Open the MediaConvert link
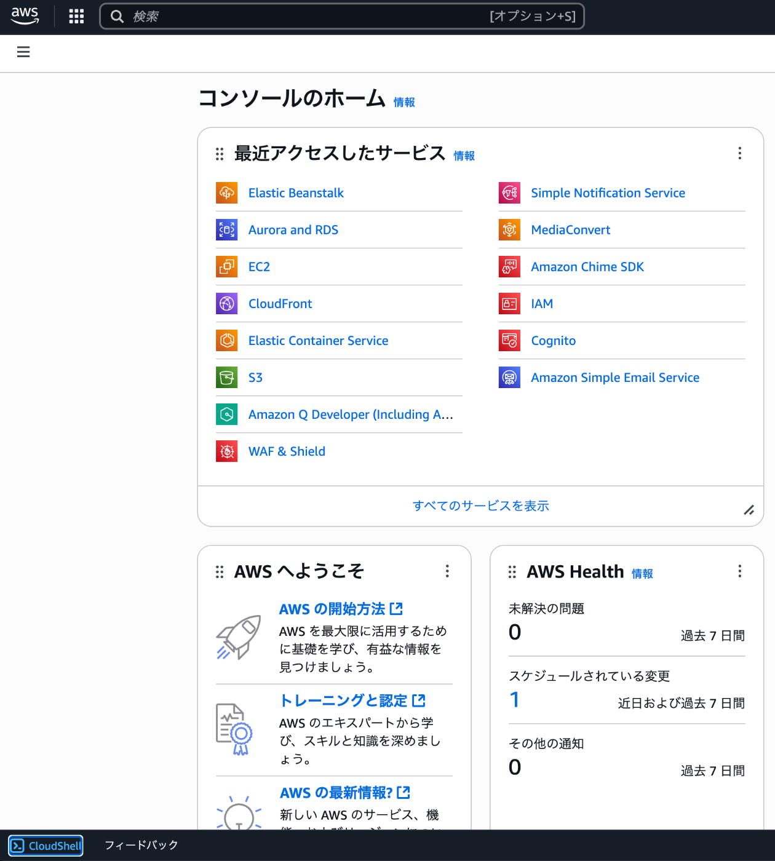This screenshot has height=861, width=775. pos(570,230)
